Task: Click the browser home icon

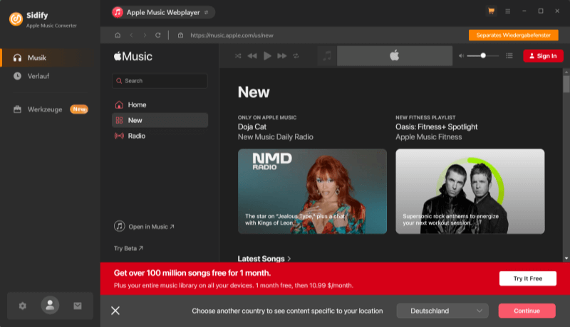Action: 118,35
